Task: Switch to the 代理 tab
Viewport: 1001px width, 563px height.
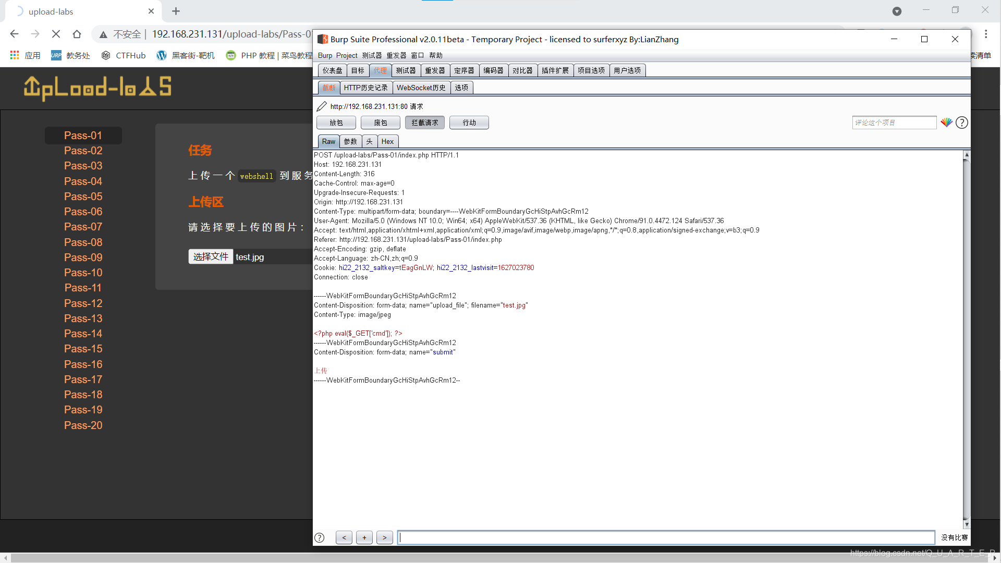Action: point(380,70)
